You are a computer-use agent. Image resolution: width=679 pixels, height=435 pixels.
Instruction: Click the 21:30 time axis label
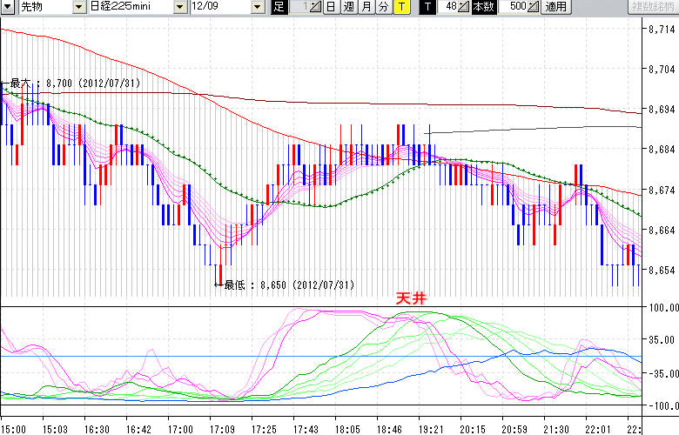(x=556, y=430)
